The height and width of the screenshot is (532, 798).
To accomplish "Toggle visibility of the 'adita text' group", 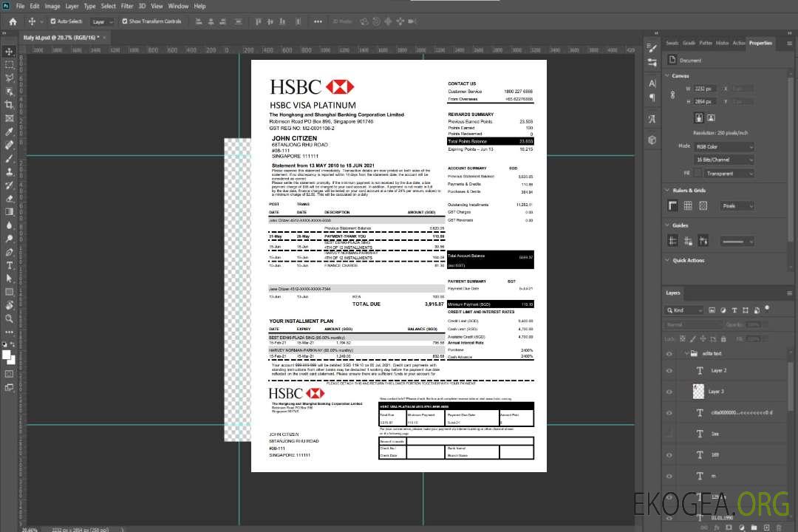I will point(669,354).
